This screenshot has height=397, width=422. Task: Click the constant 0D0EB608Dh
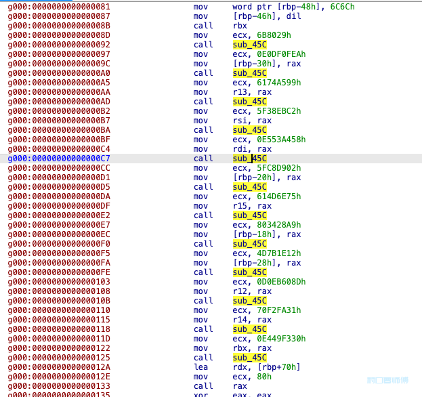tap(281, 282)
